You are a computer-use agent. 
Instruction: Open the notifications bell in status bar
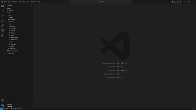coord(194,109)
